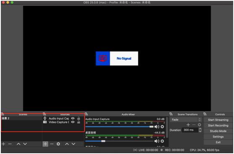This screenshot has width=234, height=154.
Task: Click Start Streaming
Action: pyautogui.click(x=218, y=120)
